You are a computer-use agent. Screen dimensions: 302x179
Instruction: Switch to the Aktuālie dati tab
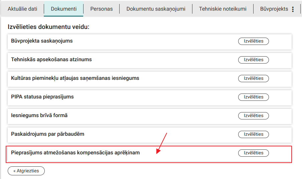pos(22,9)
